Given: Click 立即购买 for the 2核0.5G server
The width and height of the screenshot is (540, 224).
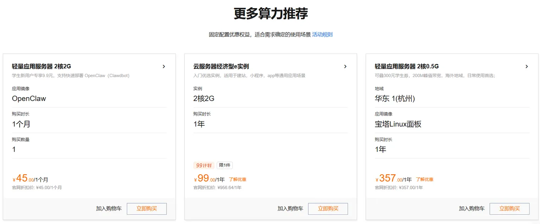Looking at the screenshot, I should point(509,209).
